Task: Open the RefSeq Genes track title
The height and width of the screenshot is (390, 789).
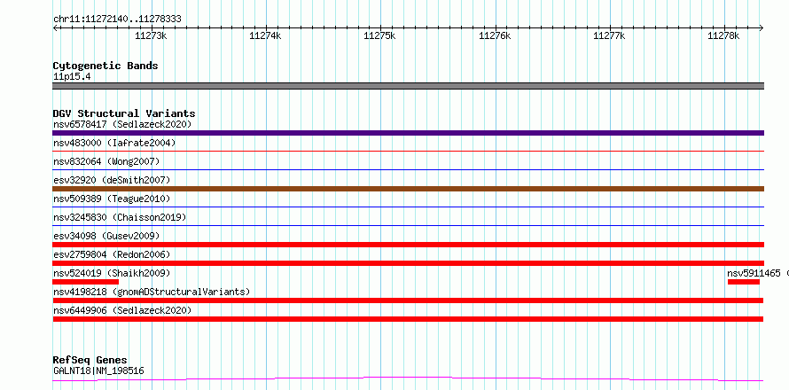Action: tap(90, 361)
